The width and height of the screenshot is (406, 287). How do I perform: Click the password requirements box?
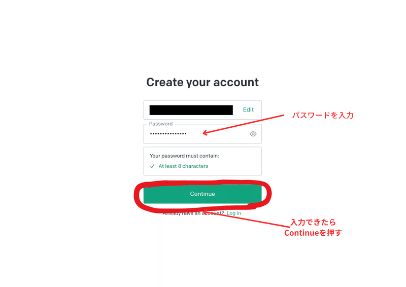202,161
